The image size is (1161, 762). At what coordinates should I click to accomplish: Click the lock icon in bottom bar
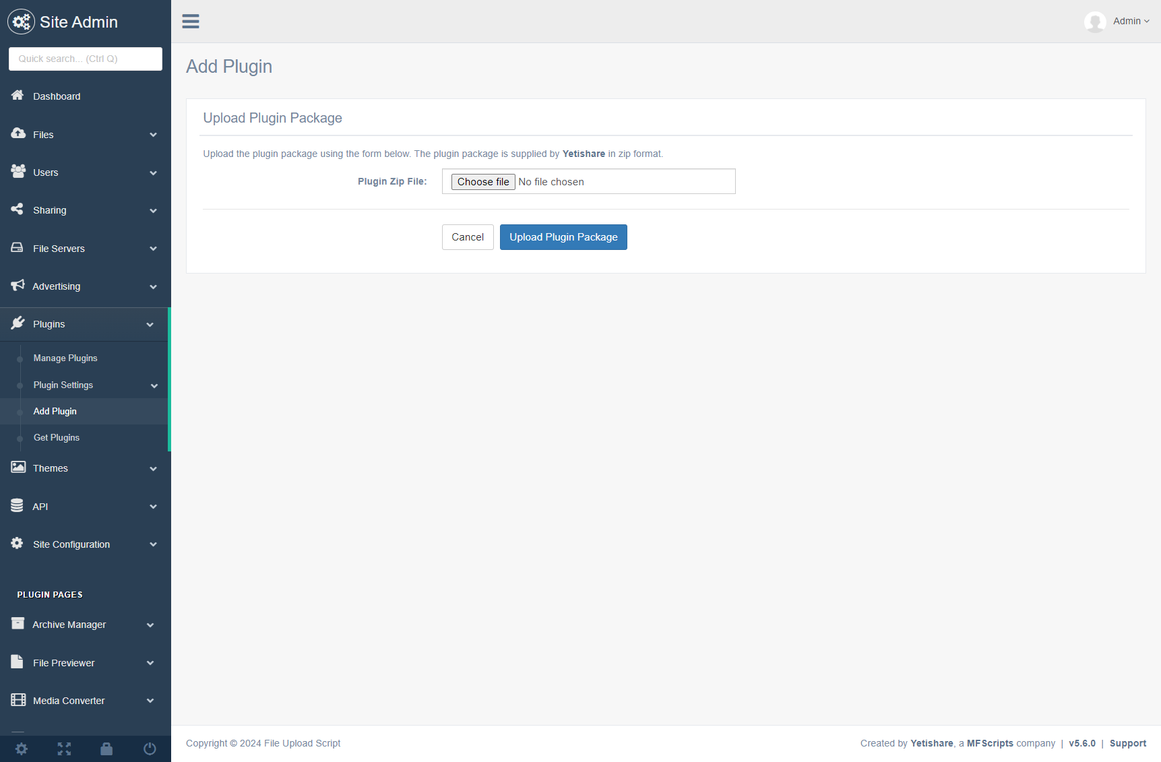pyautogui.click(x=106, y=749)
